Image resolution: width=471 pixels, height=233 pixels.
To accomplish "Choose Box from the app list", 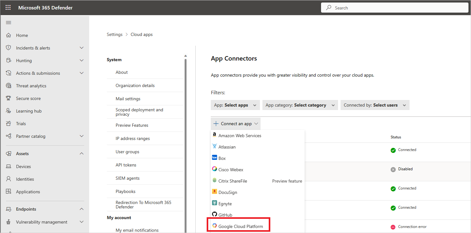I will [258, 158].
